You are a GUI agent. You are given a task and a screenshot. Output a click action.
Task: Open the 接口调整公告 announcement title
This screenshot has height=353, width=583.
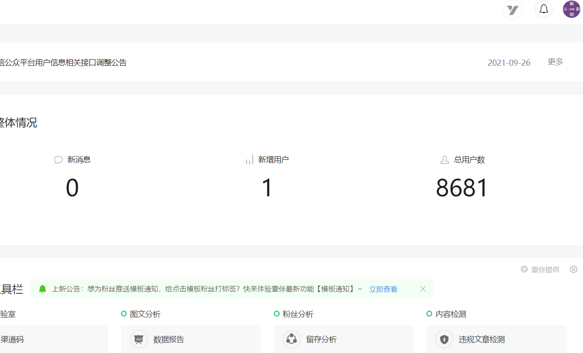[x=63, y=63]
